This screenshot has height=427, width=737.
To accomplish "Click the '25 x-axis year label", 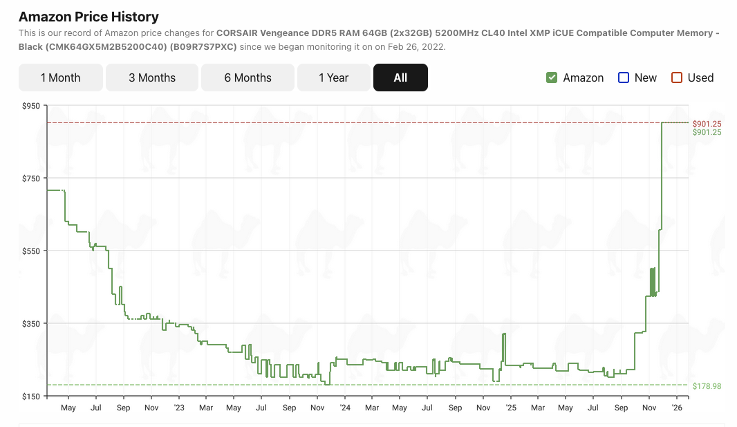I will (x=511, y=408).
